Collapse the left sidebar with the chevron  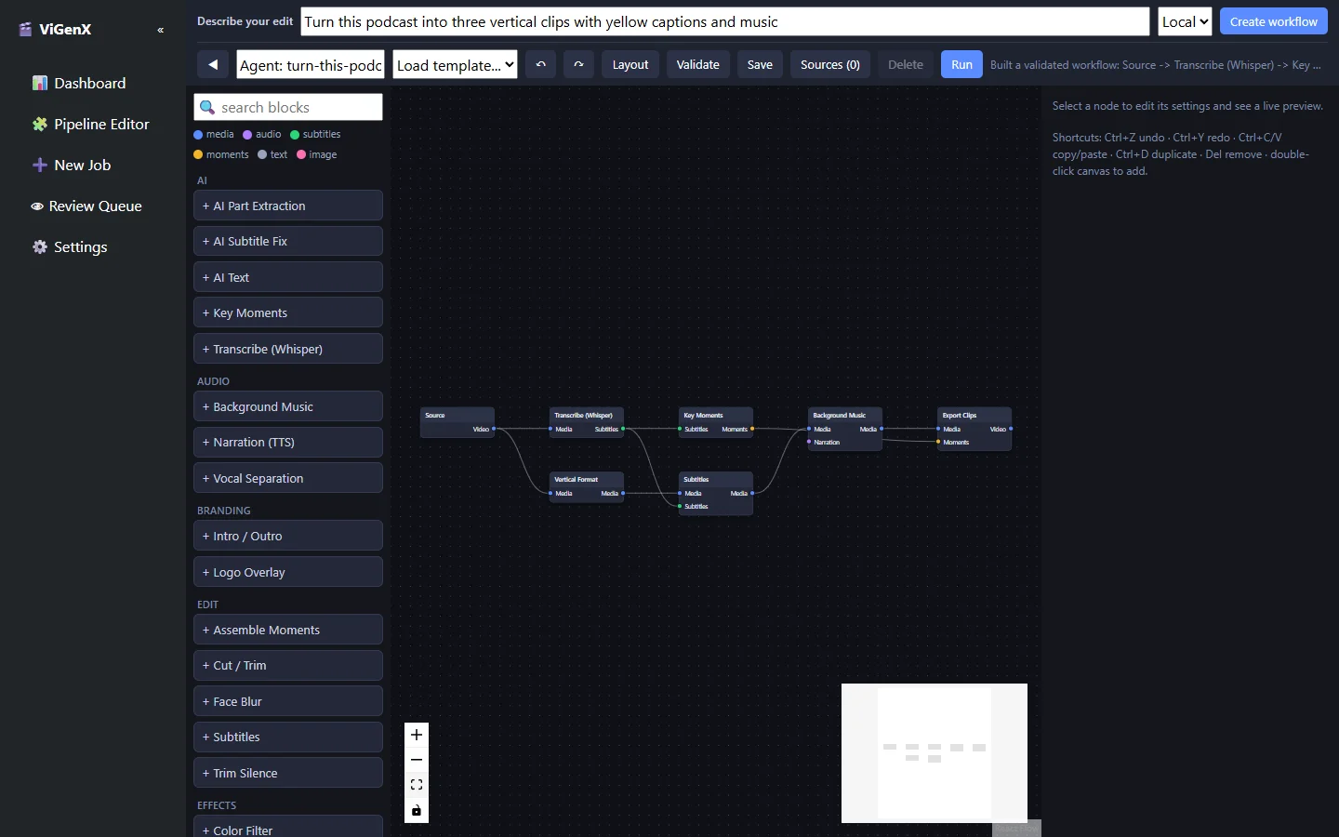click(161, 30)
